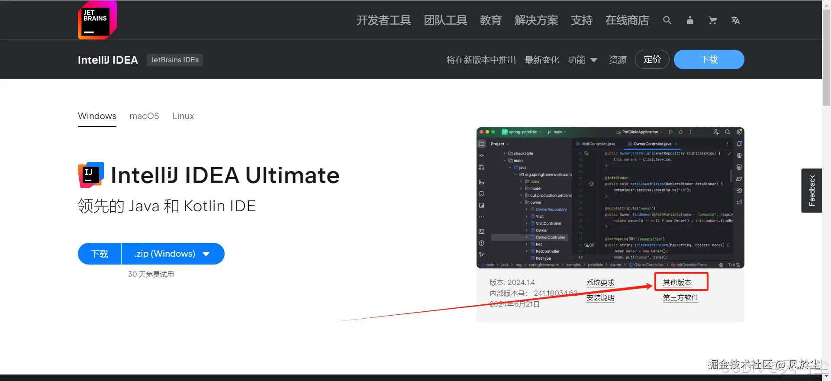
Task: Click the debug bug icon in IDE screenshot
Action: 680,132
